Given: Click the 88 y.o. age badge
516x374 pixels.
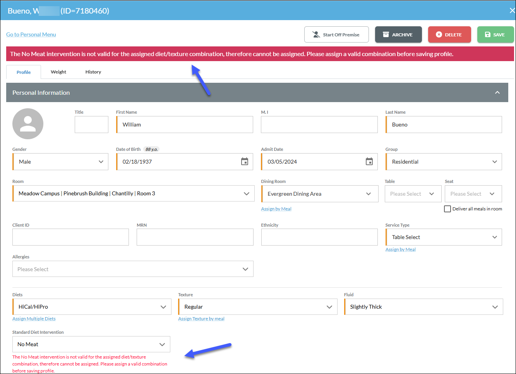Looking at the screenshot, I should [x=151, y=149].
